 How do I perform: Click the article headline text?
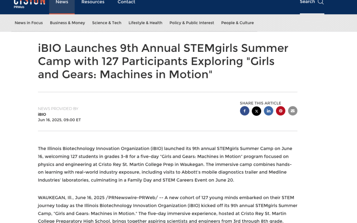[163, 61]
